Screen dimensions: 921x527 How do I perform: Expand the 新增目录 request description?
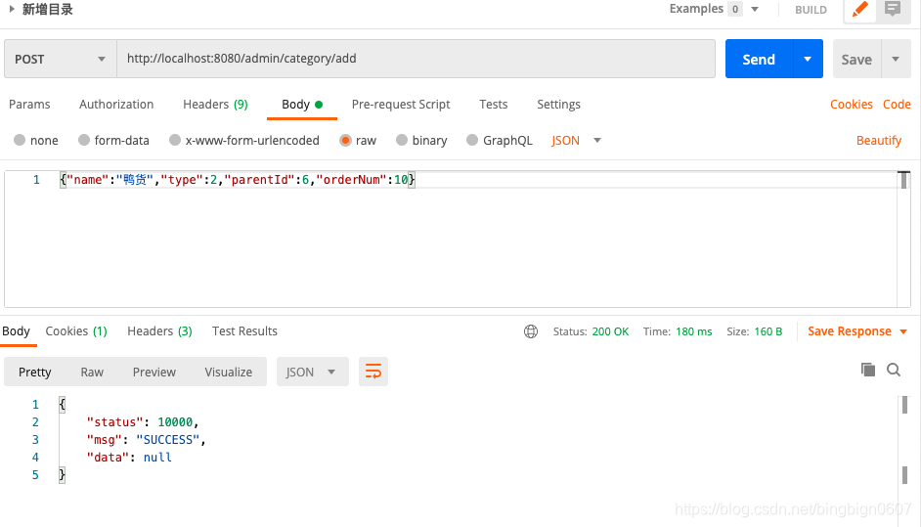[11, 9]
